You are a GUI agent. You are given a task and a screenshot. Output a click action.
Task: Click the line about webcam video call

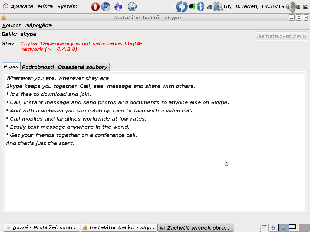99,111
